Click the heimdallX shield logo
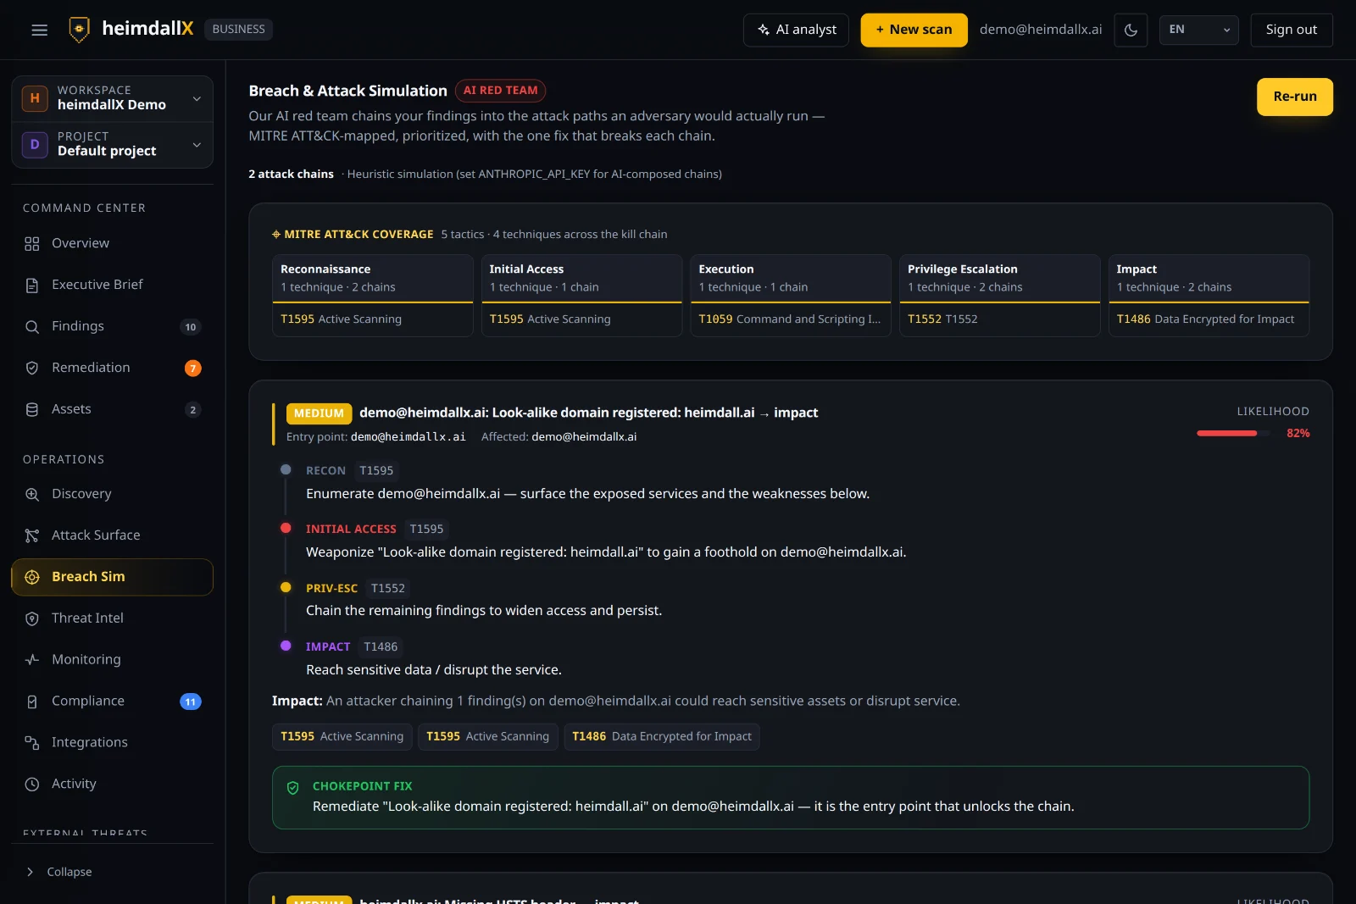 click(79, 30)
